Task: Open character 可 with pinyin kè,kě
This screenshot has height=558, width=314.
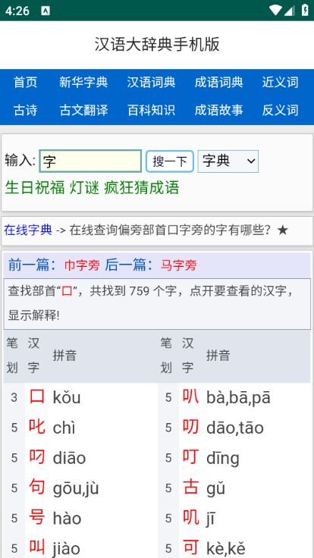Action: 191,548
